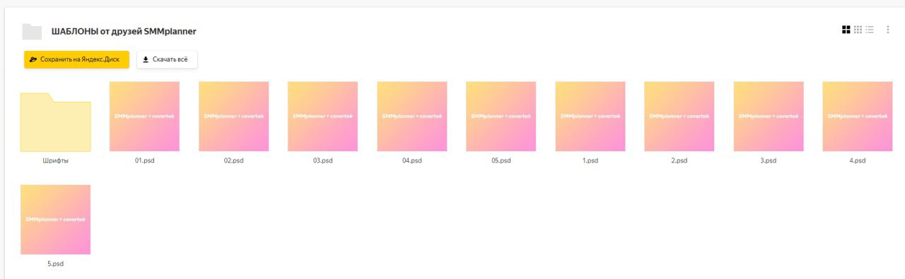Select the 5.psd thumbnail
Screen dimensions: 905x279
tap(55, 220)
